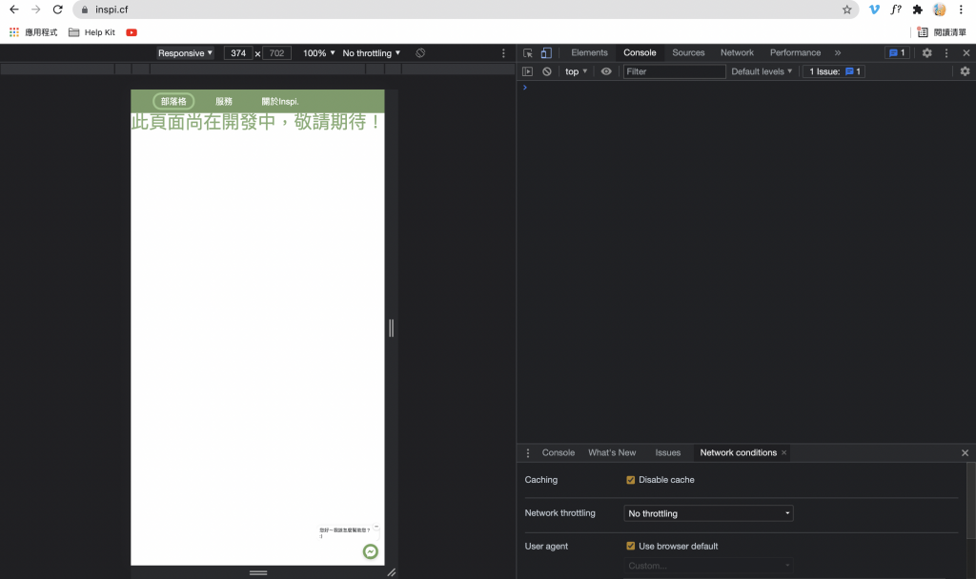Click the viewport width field showing 374
976x579 pixels.
click(x=238, y=53)
